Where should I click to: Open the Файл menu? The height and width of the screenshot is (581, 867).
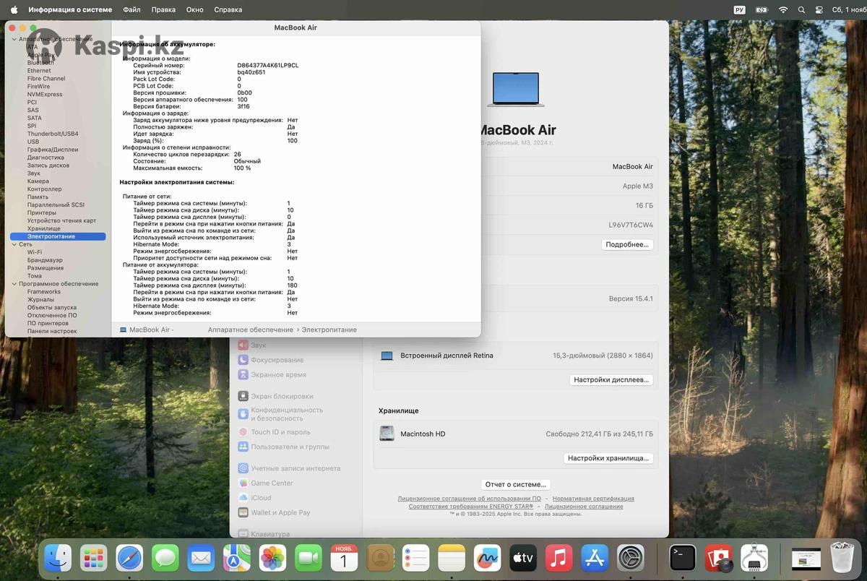[131, 10]
